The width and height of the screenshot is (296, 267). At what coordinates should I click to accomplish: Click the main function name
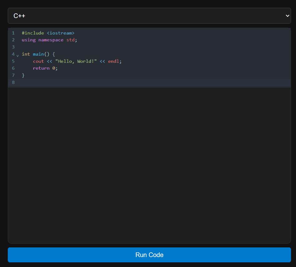pos(38,54)
